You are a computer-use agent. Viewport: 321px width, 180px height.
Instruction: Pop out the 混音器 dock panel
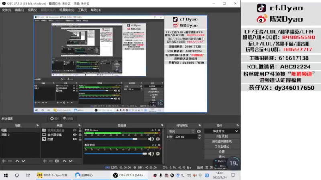coord(162,125)
